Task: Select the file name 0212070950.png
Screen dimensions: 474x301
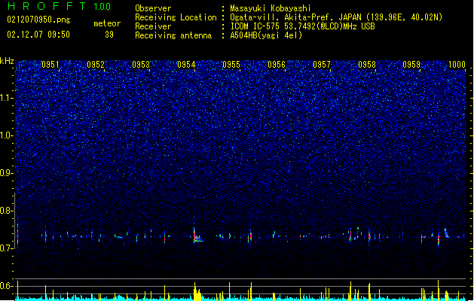Action: tap(38, 20)
